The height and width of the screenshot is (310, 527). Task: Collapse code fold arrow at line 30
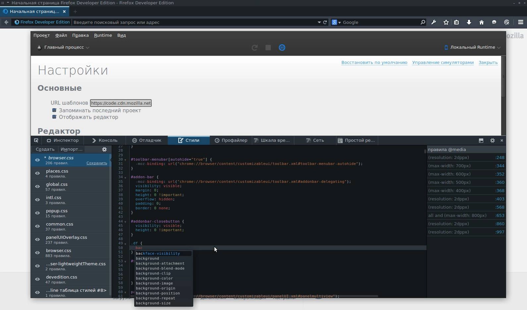click(125, 160)
